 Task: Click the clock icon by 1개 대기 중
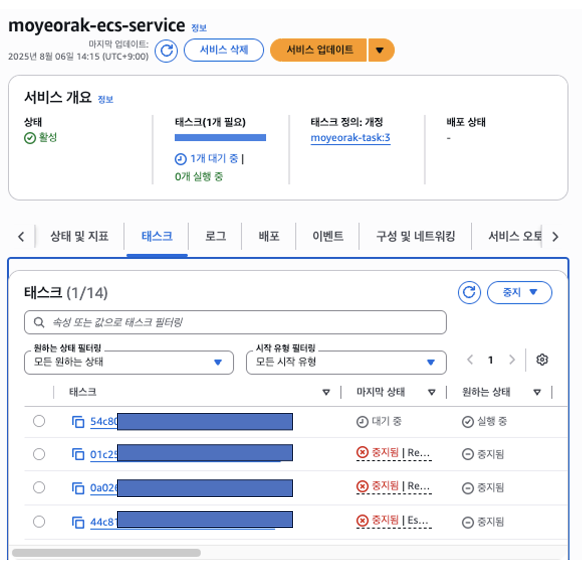pyautogui.click(x=180, y=159)
